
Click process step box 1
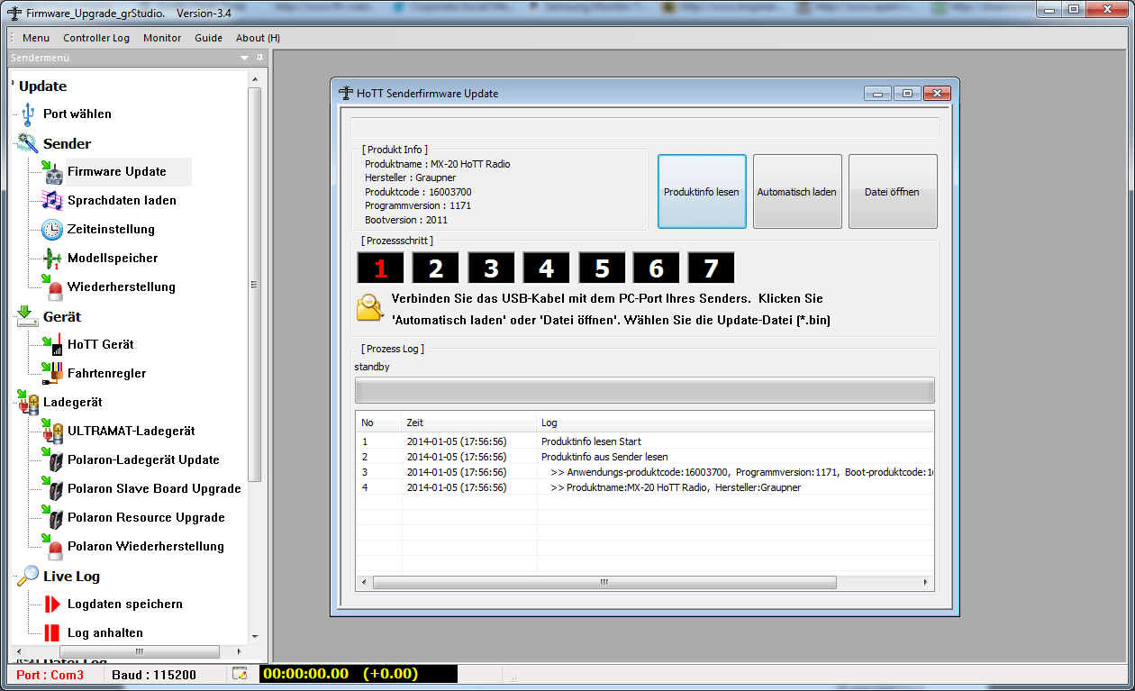point(380,268)
